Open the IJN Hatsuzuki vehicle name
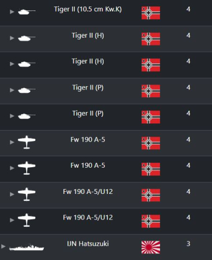 click(x=88, y=244)
